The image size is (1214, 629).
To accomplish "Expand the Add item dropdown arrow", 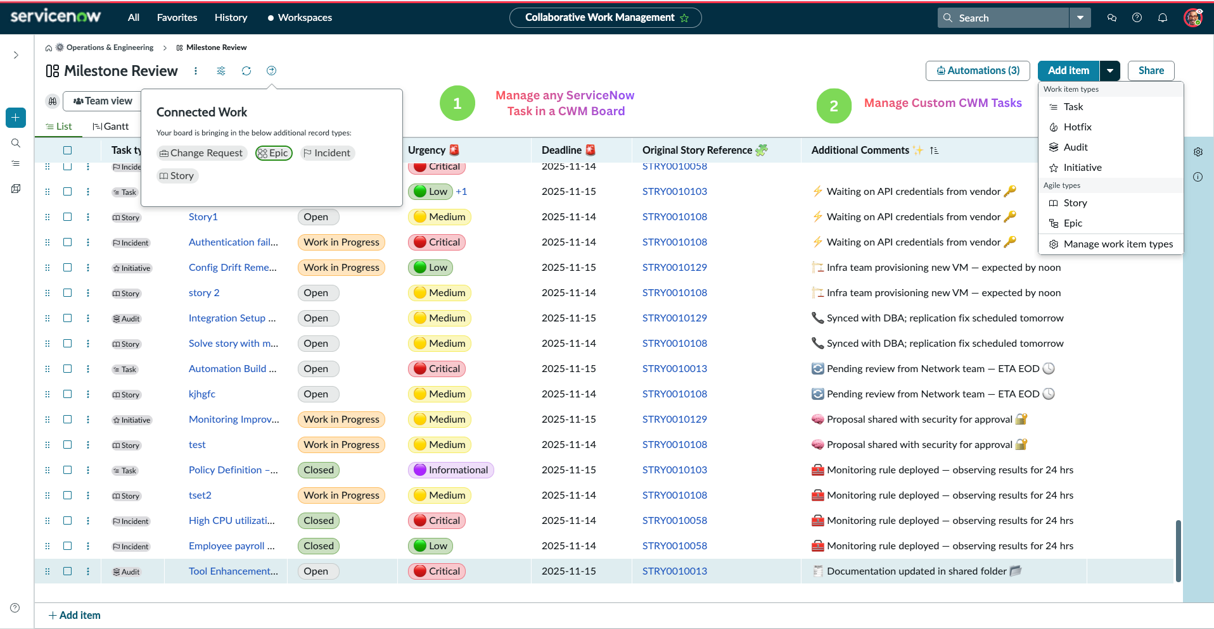I will point(1110,71).
